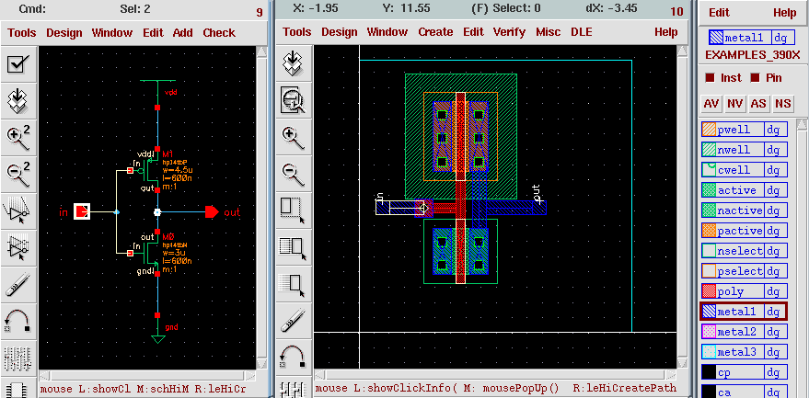The width and height of the screenshot is (809, 398).
Task: Click AV all-visible button
Action: [x=711, y=104]
